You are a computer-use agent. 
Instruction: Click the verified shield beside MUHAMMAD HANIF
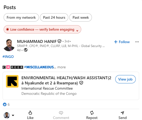point(59,41)
